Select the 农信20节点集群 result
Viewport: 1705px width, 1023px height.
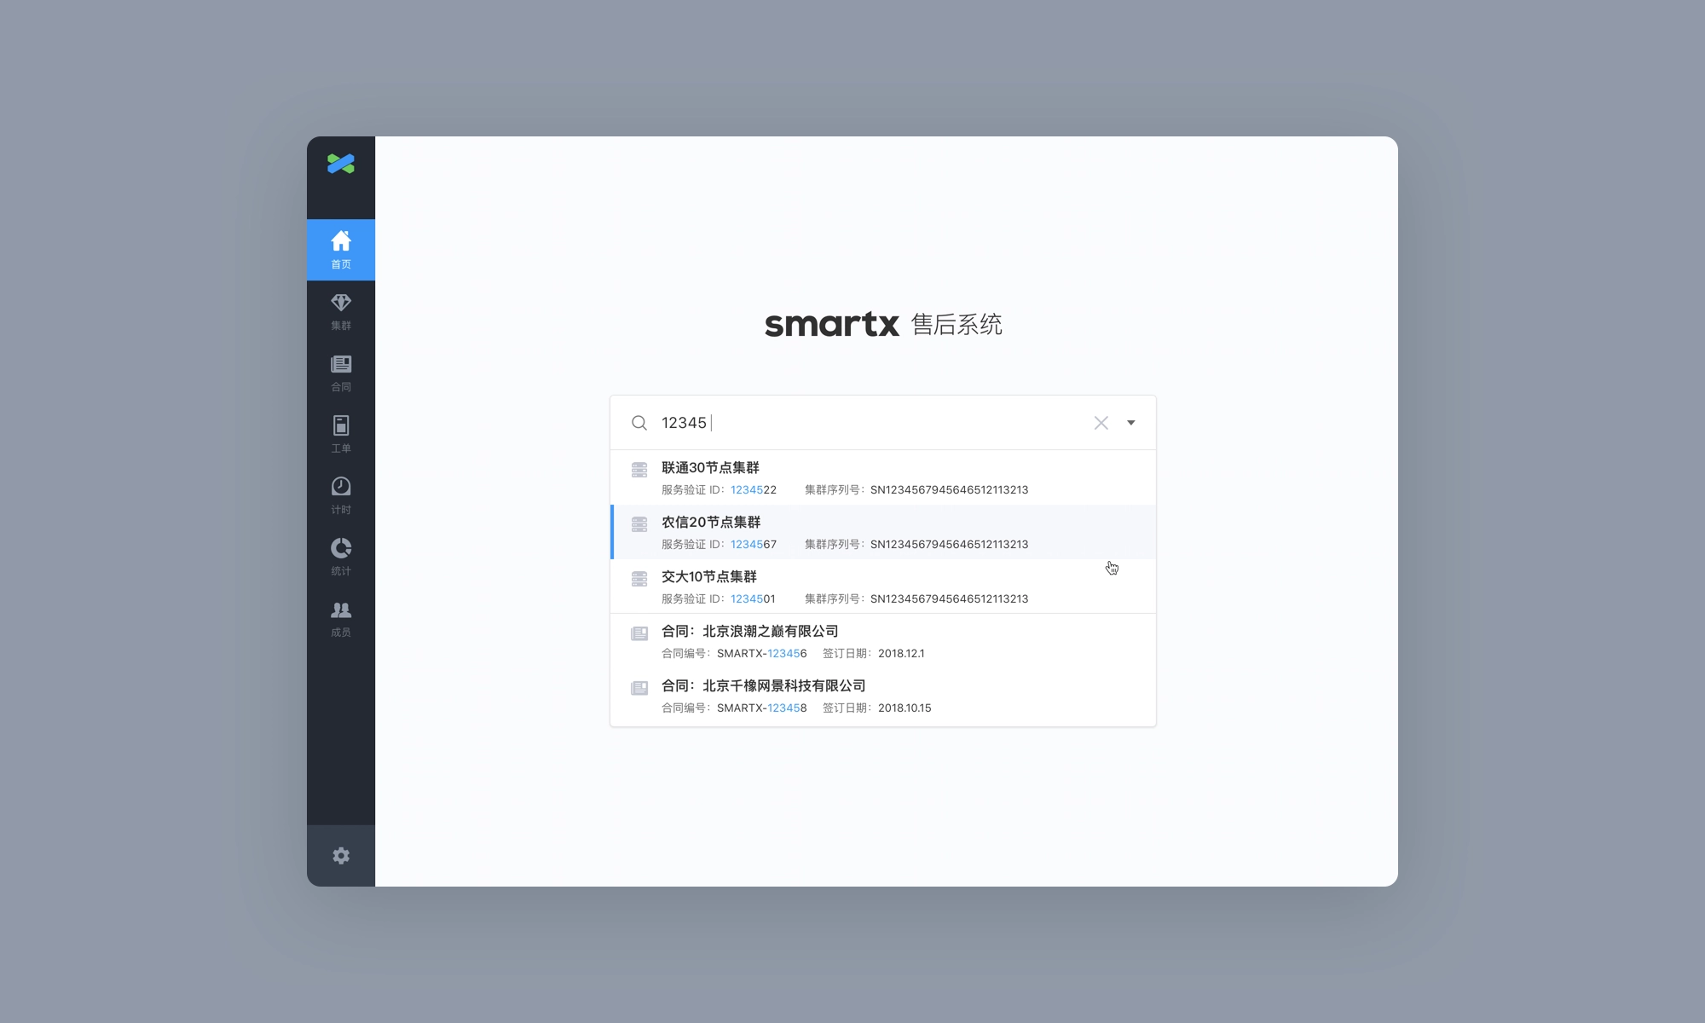[x=710, y=523]
